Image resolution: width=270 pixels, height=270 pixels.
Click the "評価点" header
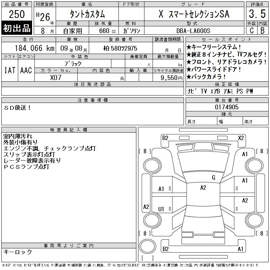pos(257,4)
